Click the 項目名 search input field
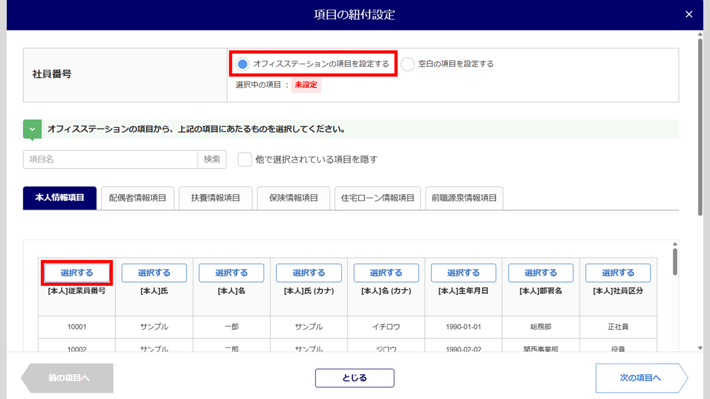This screenshot has width=710, height=399. (110, 160)
